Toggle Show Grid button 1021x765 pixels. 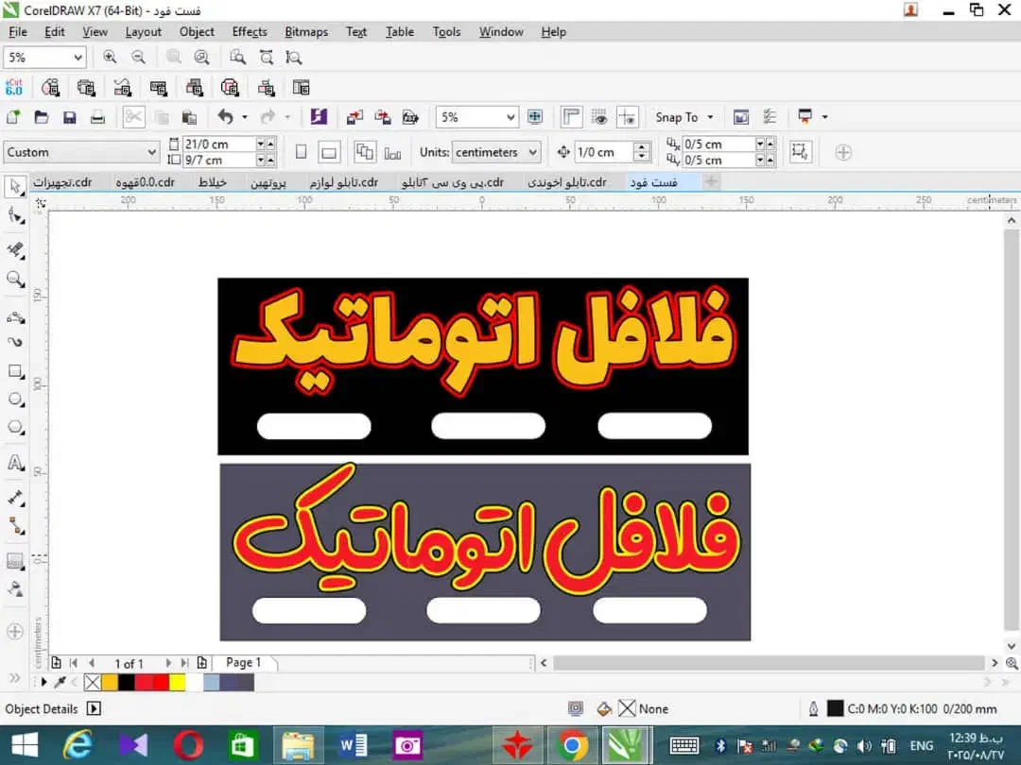[599, 117]
